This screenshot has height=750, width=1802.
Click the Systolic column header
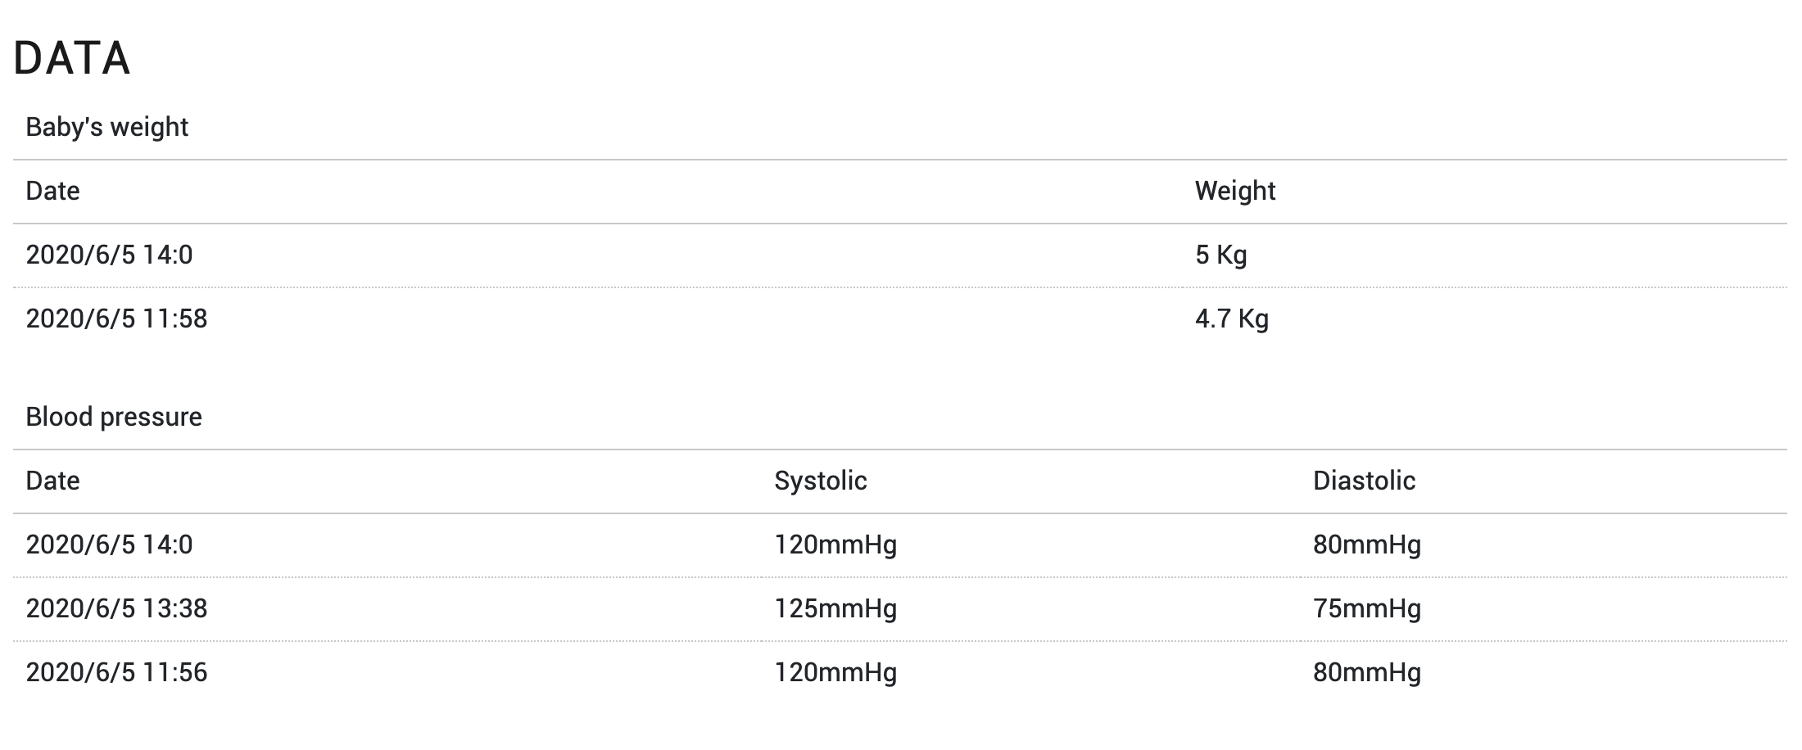click(x=820, y=481)
